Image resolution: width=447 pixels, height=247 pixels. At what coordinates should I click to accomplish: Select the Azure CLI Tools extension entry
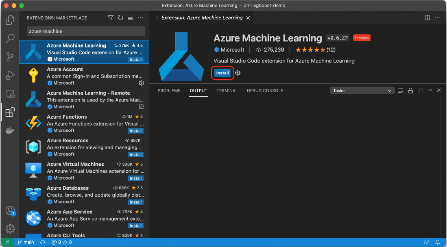pyautogui.click(x=84, y=234)
